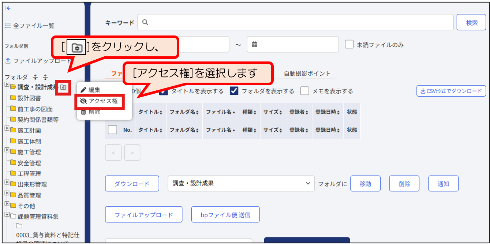Image resolution: width=490 pixels, height=244 pixels.
Task: Expand the 品質管理 folder node
Action: (x=7, y=193)
